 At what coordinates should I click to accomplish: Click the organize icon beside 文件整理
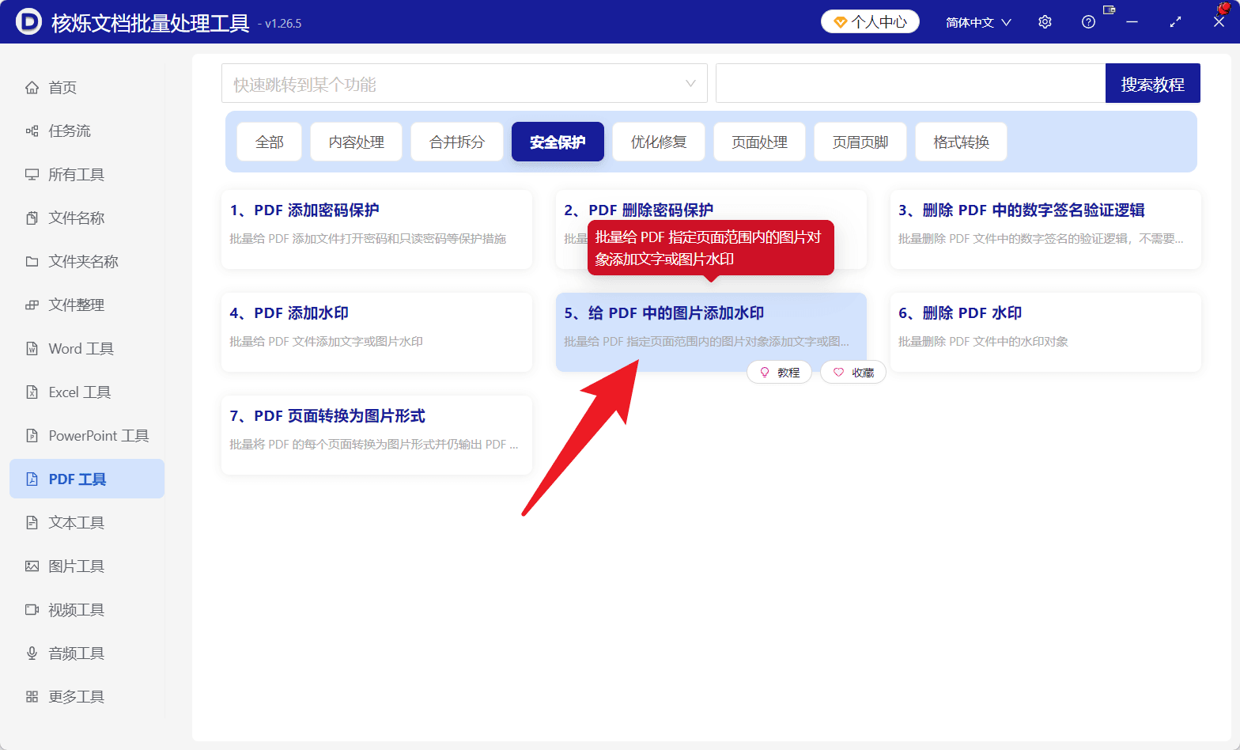click(x=32, y=305)
